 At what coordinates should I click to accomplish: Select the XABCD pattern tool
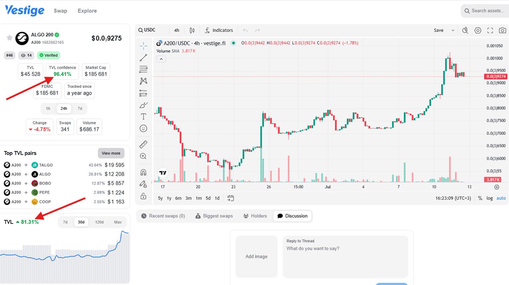tap(143, 81)
